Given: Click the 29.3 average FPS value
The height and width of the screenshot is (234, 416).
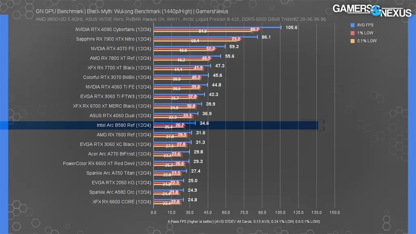Looking at the screenshot, I should [198, 161].
